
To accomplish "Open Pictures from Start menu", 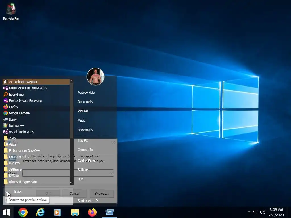I will [83, 111].
